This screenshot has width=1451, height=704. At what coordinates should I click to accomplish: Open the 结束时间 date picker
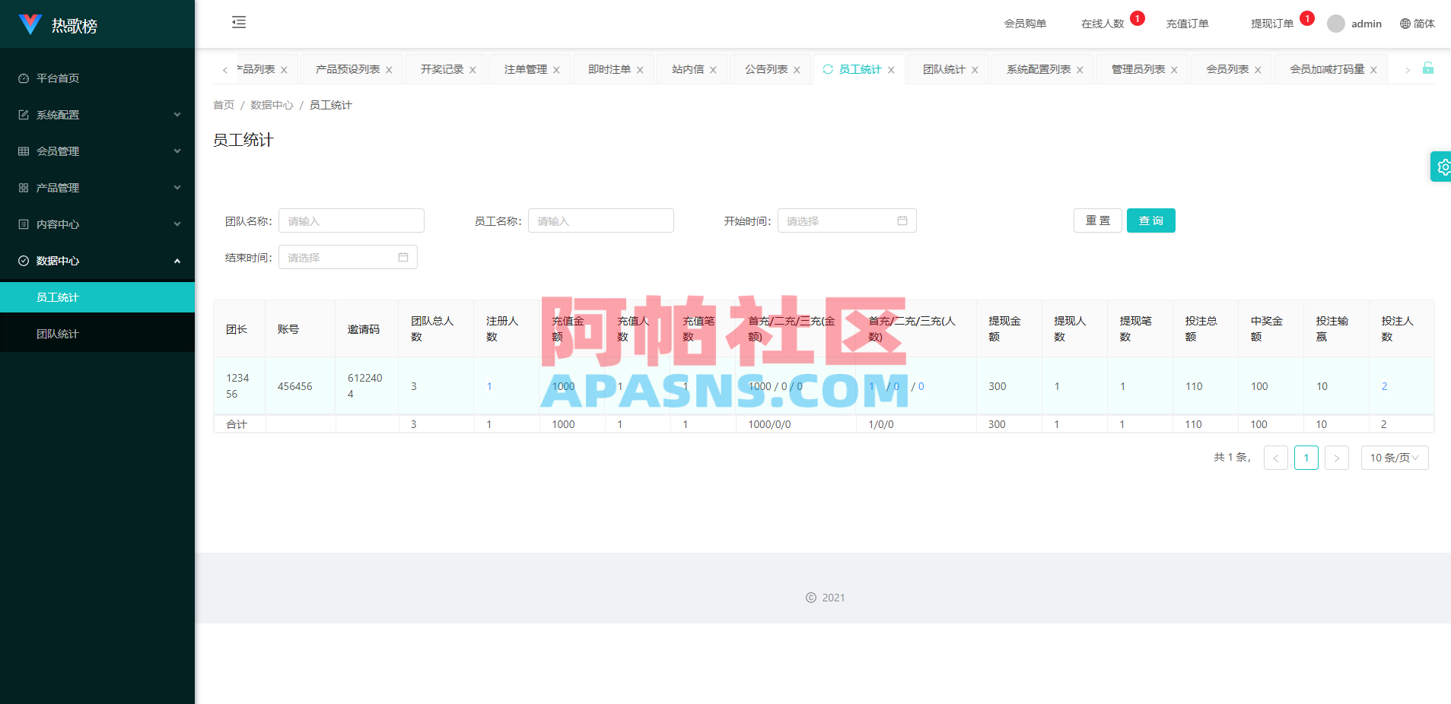(348, 257)
